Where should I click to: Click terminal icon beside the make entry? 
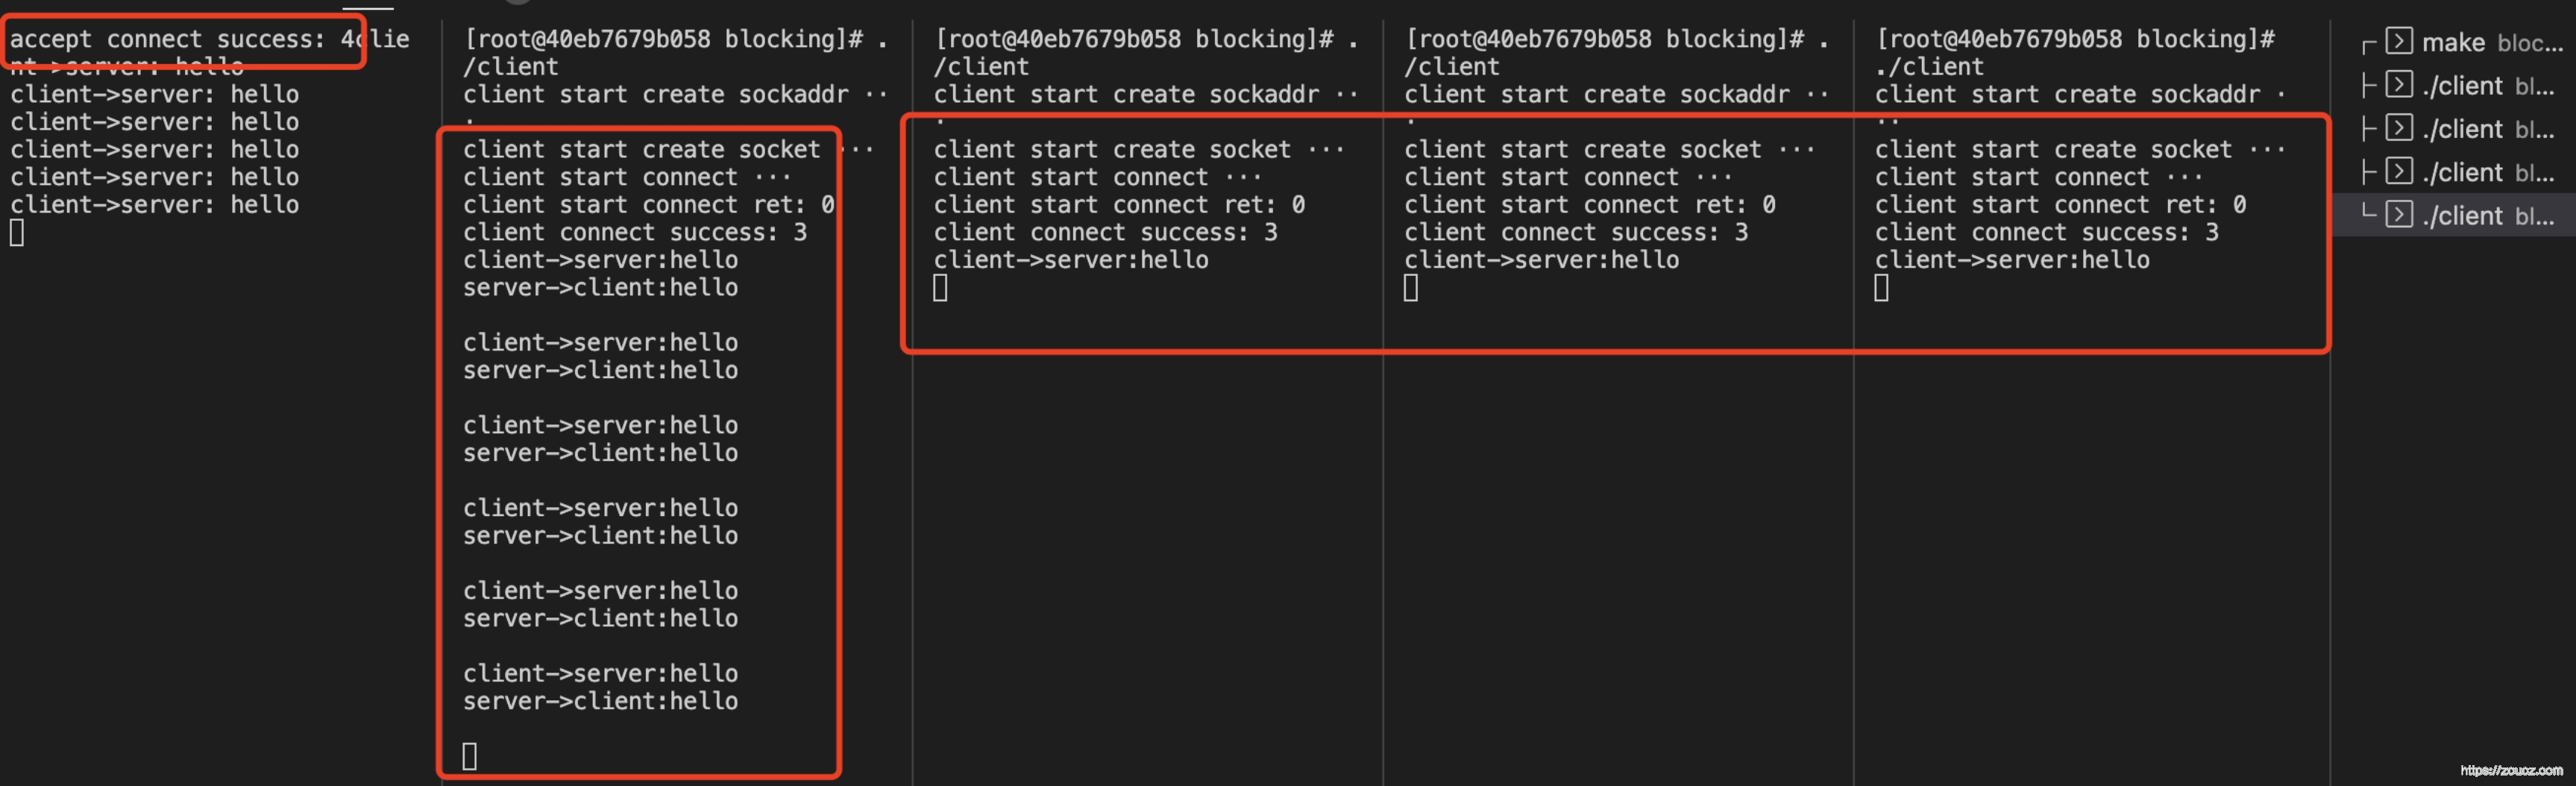(x=2398, y=41)
